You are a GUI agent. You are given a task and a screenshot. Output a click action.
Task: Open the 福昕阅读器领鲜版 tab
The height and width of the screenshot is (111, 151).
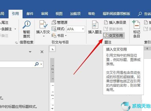(x=116, y=14)
